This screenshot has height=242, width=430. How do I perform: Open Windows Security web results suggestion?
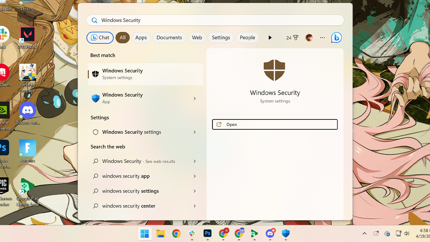(145, 161)
